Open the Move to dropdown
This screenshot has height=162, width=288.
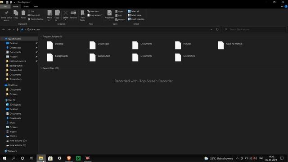tap(49, 16)
